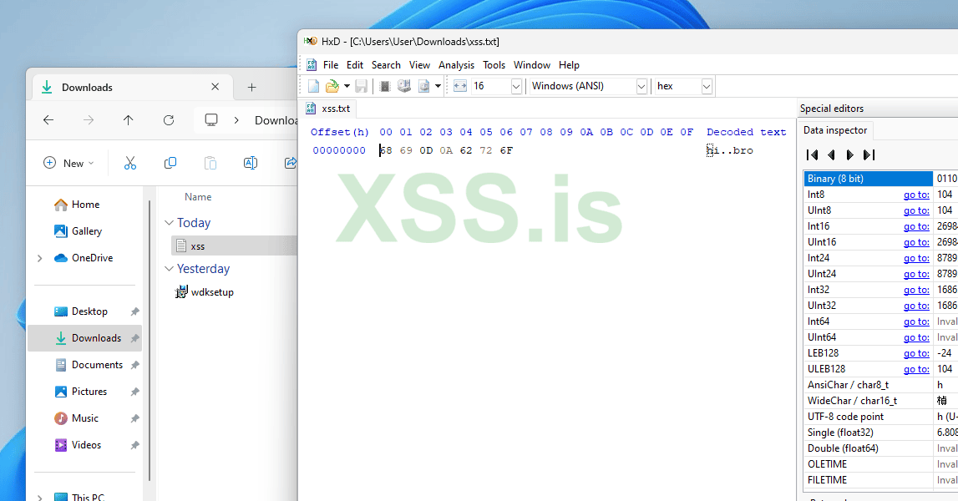
Task: Open the Analysis menu in HxD
Action: pyautogui.click(x=456, y=65)
